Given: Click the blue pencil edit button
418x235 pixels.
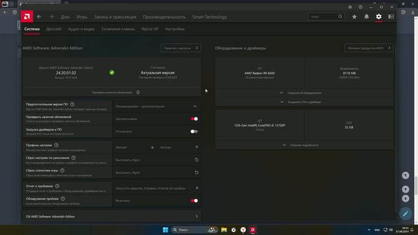Looking at the screenshot, I should coord(406,213).
